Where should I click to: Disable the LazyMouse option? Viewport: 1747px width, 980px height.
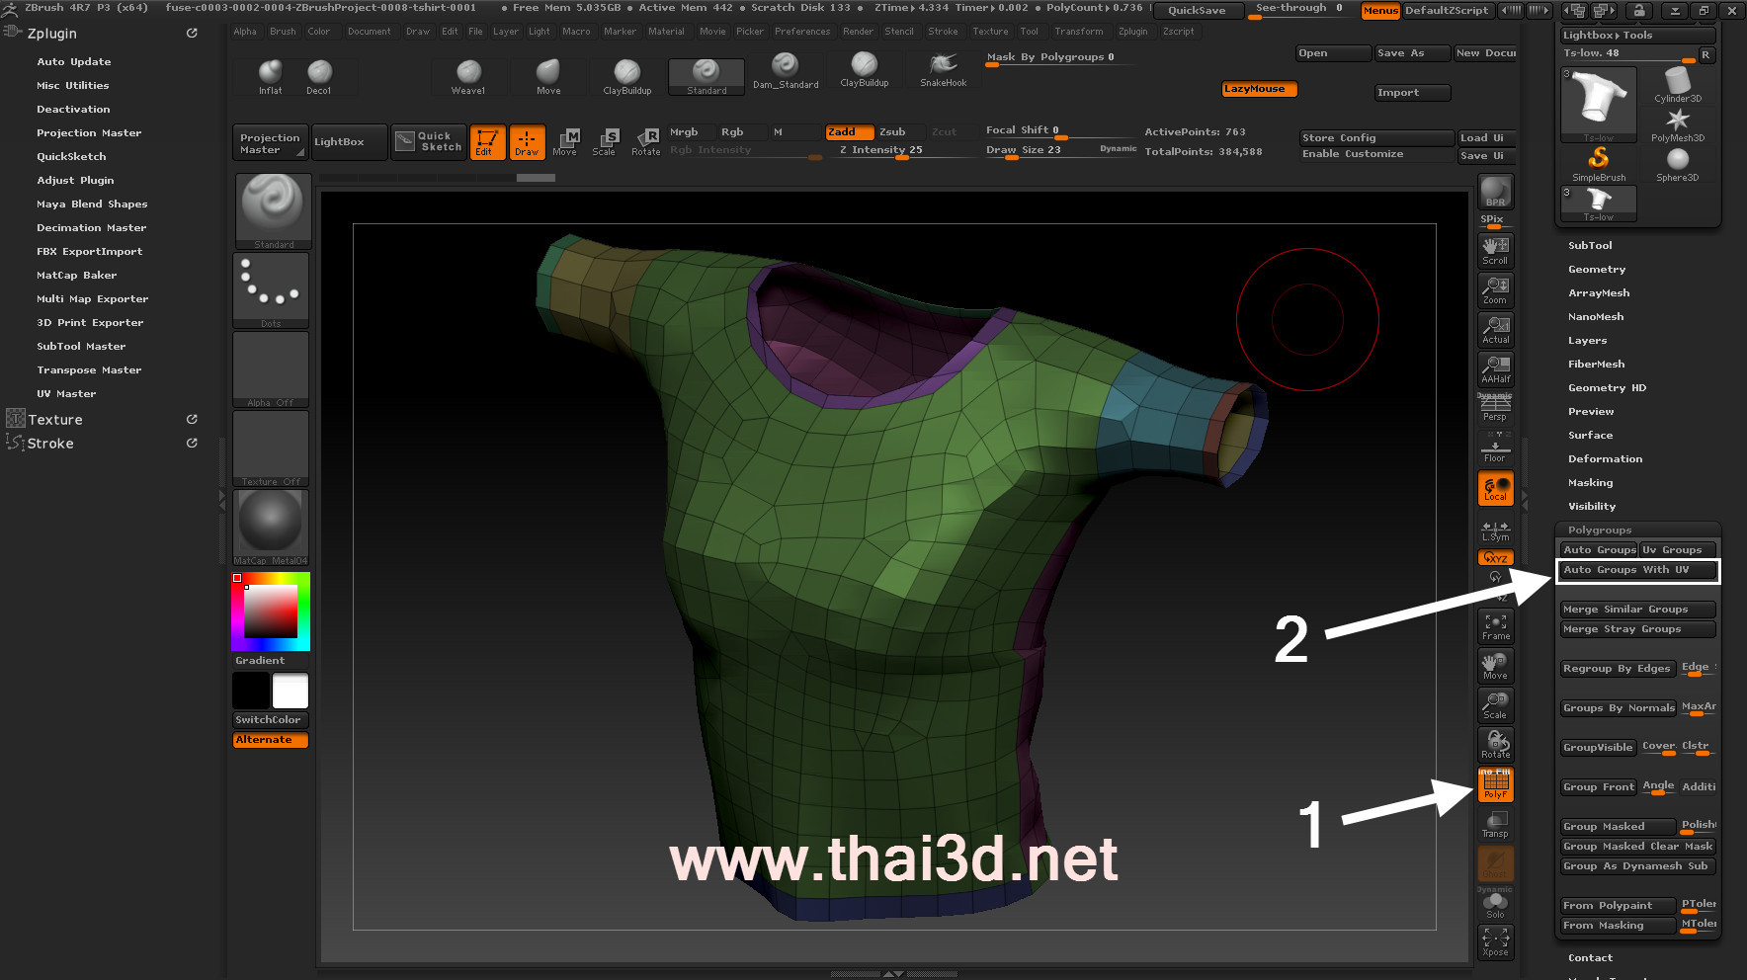(1259, 89)
